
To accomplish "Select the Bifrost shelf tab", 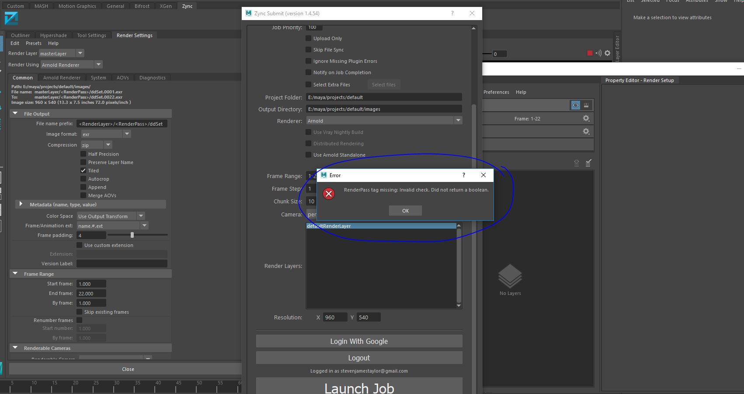I will point(142,6).
